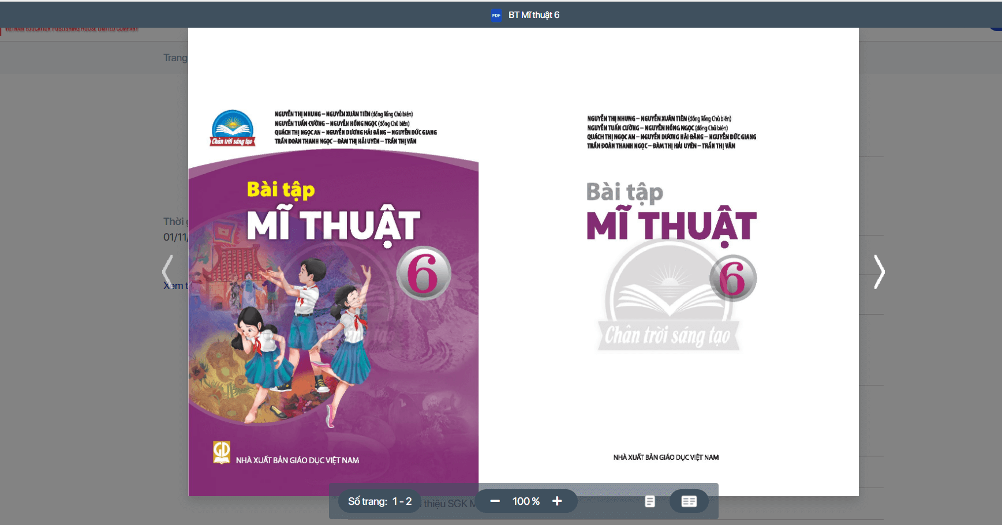Zoom in with the plus button
The image size is (1002, 525).
click(557, 501)
